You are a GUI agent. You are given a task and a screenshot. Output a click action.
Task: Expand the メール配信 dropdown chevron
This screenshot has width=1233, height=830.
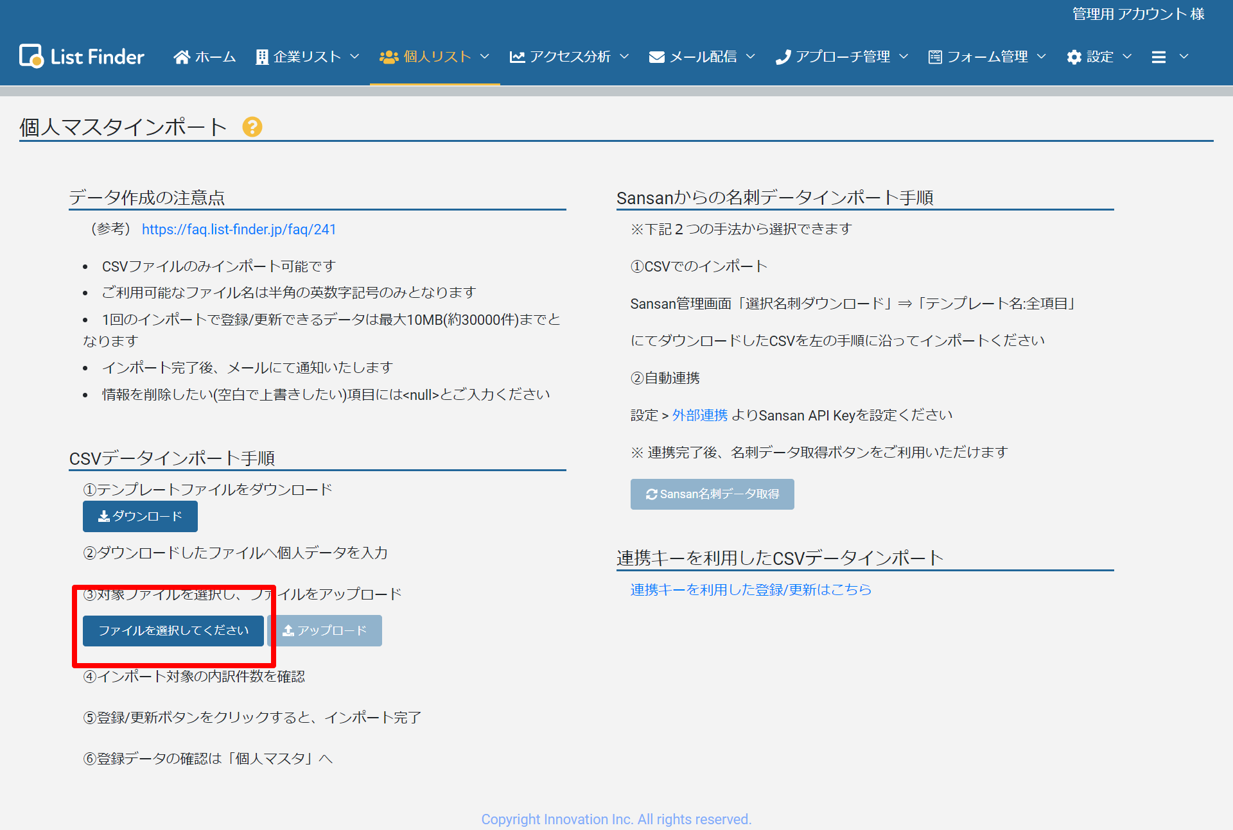pos(750,56)
